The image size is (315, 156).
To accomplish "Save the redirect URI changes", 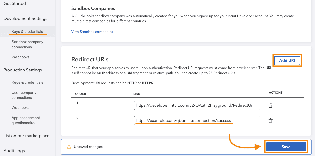I will click(286, 147).
